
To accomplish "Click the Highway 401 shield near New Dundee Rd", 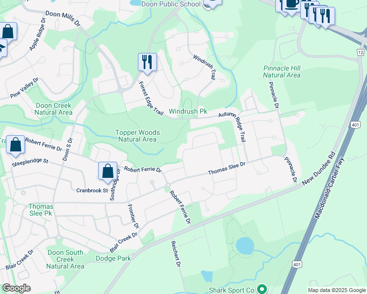I will tap(355, 125).
